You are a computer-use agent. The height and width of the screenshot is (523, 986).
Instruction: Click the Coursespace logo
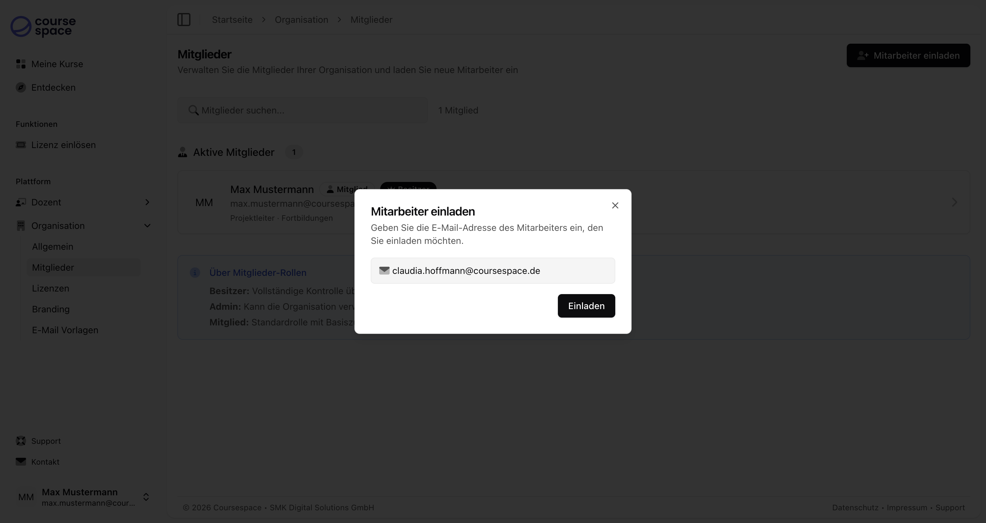tap(42, 26)
